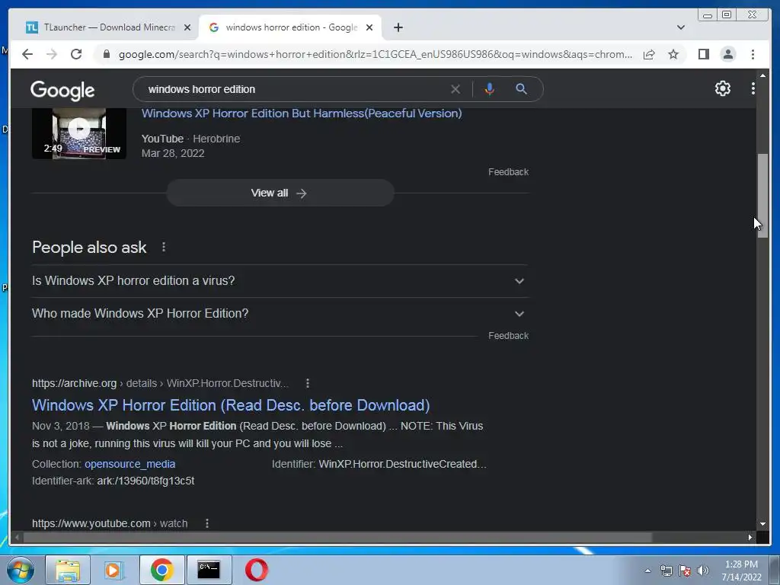Click the horizontal scrollbar left arrow

17,537
